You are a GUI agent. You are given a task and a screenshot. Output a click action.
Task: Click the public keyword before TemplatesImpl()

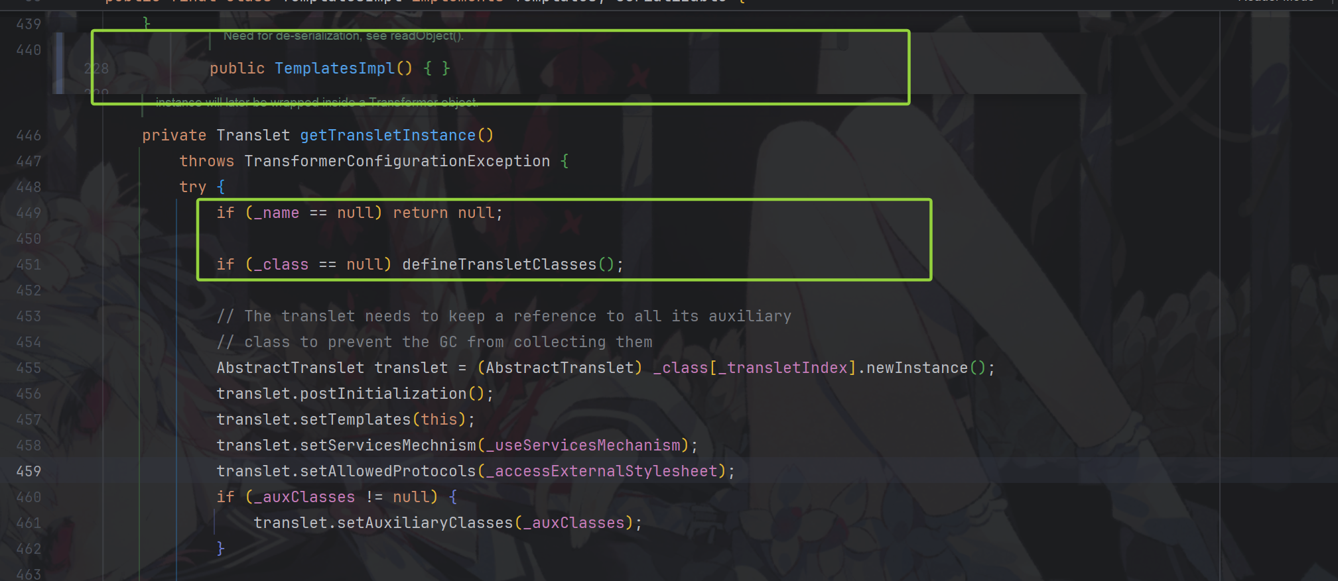(x=237, y=68)
